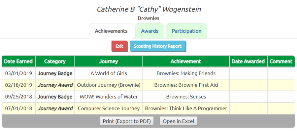The width and height of the screenshot is (297, 134).
Task: Click the Journey column header
Action: (x=109, y=61)
